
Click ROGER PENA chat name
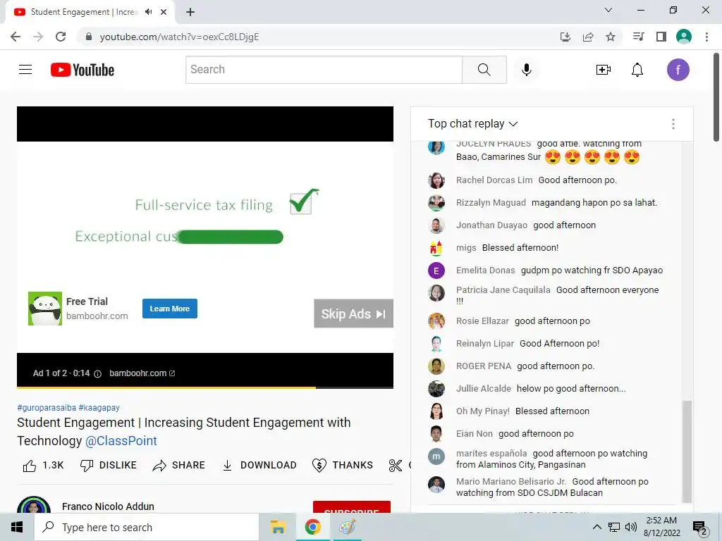pos(484,366)
